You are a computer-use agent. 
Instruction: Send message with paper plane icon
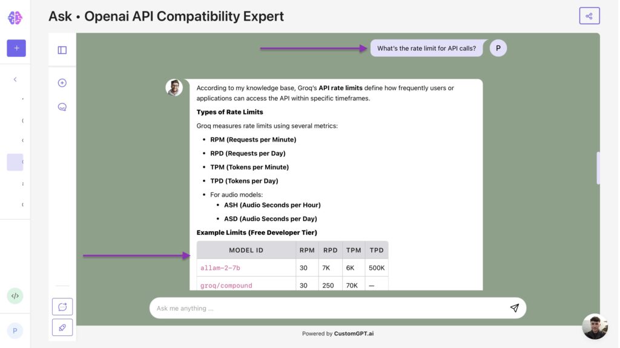click(515, 307)
